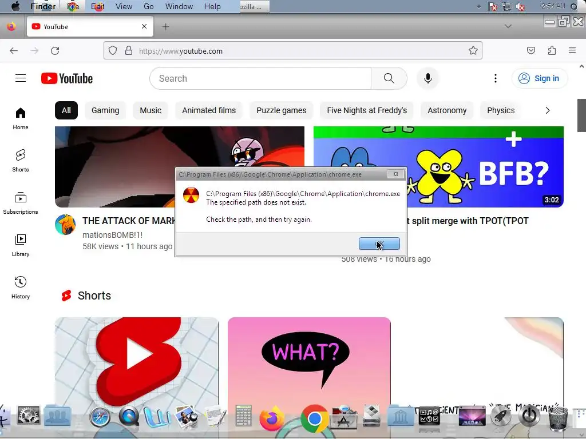Click the orange channel avatar beside THE ATTACK OF MARK

[65, 225]
